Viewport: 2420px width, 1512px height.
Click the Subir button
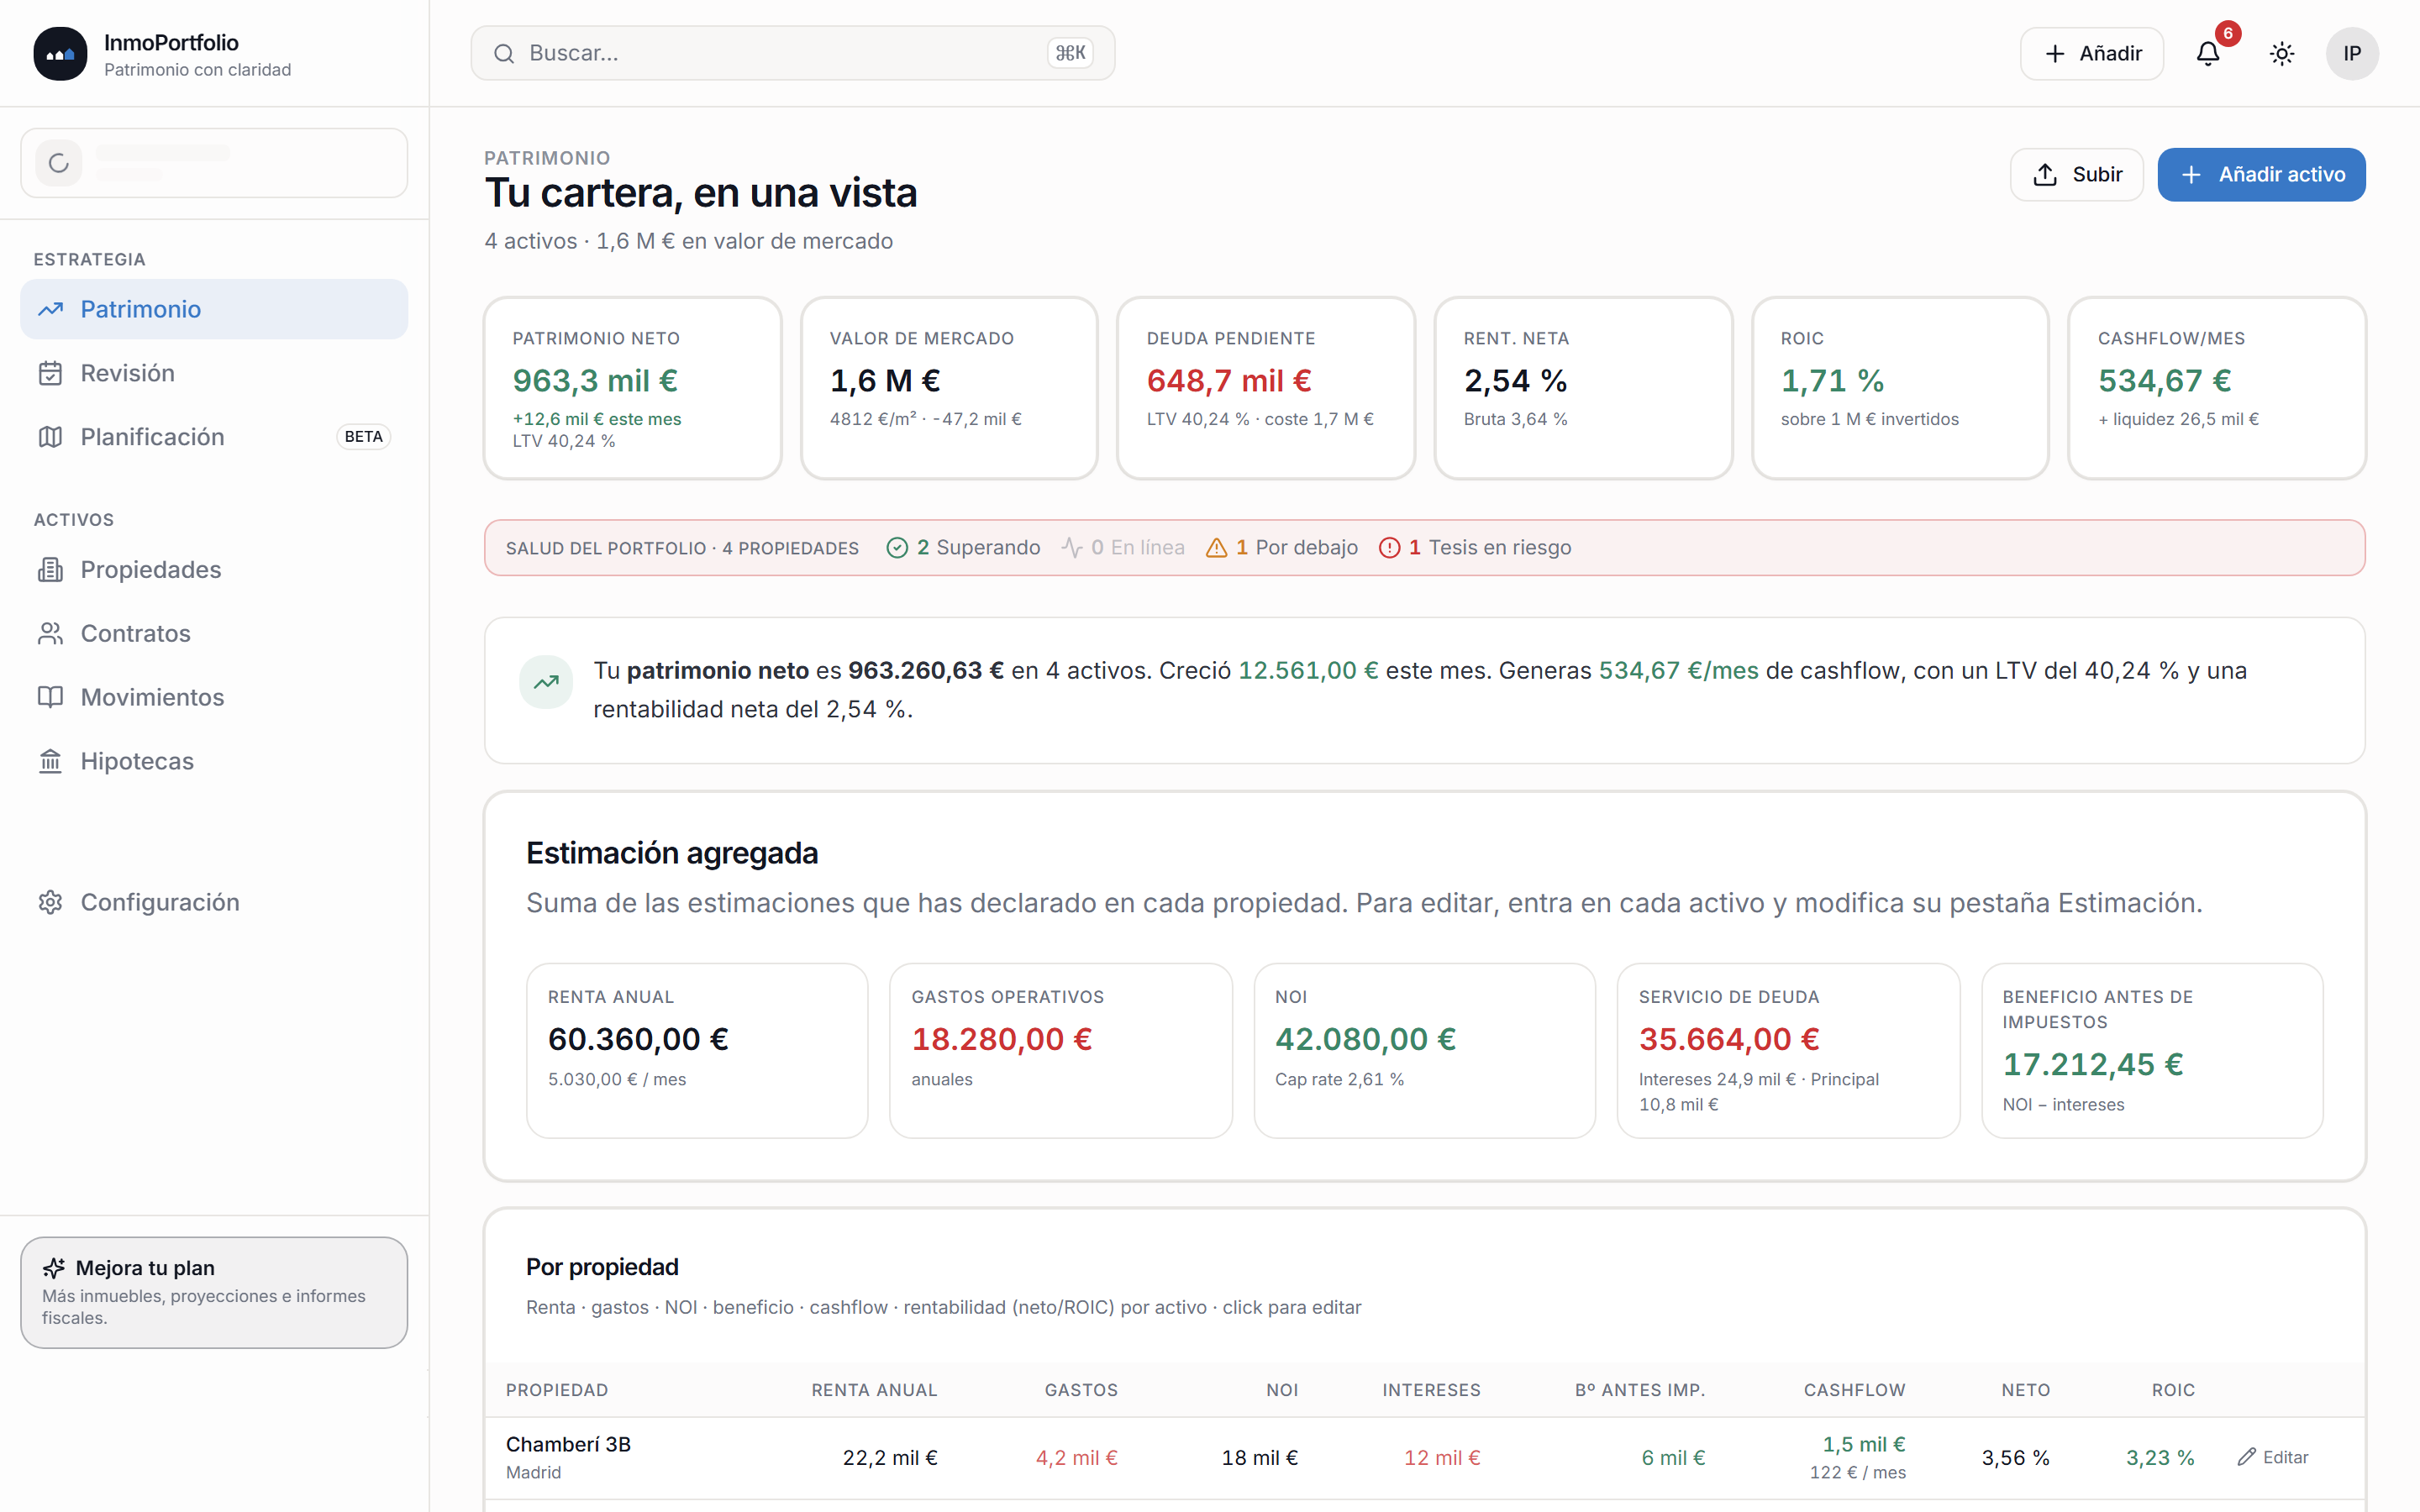[x=2077, y=175]
